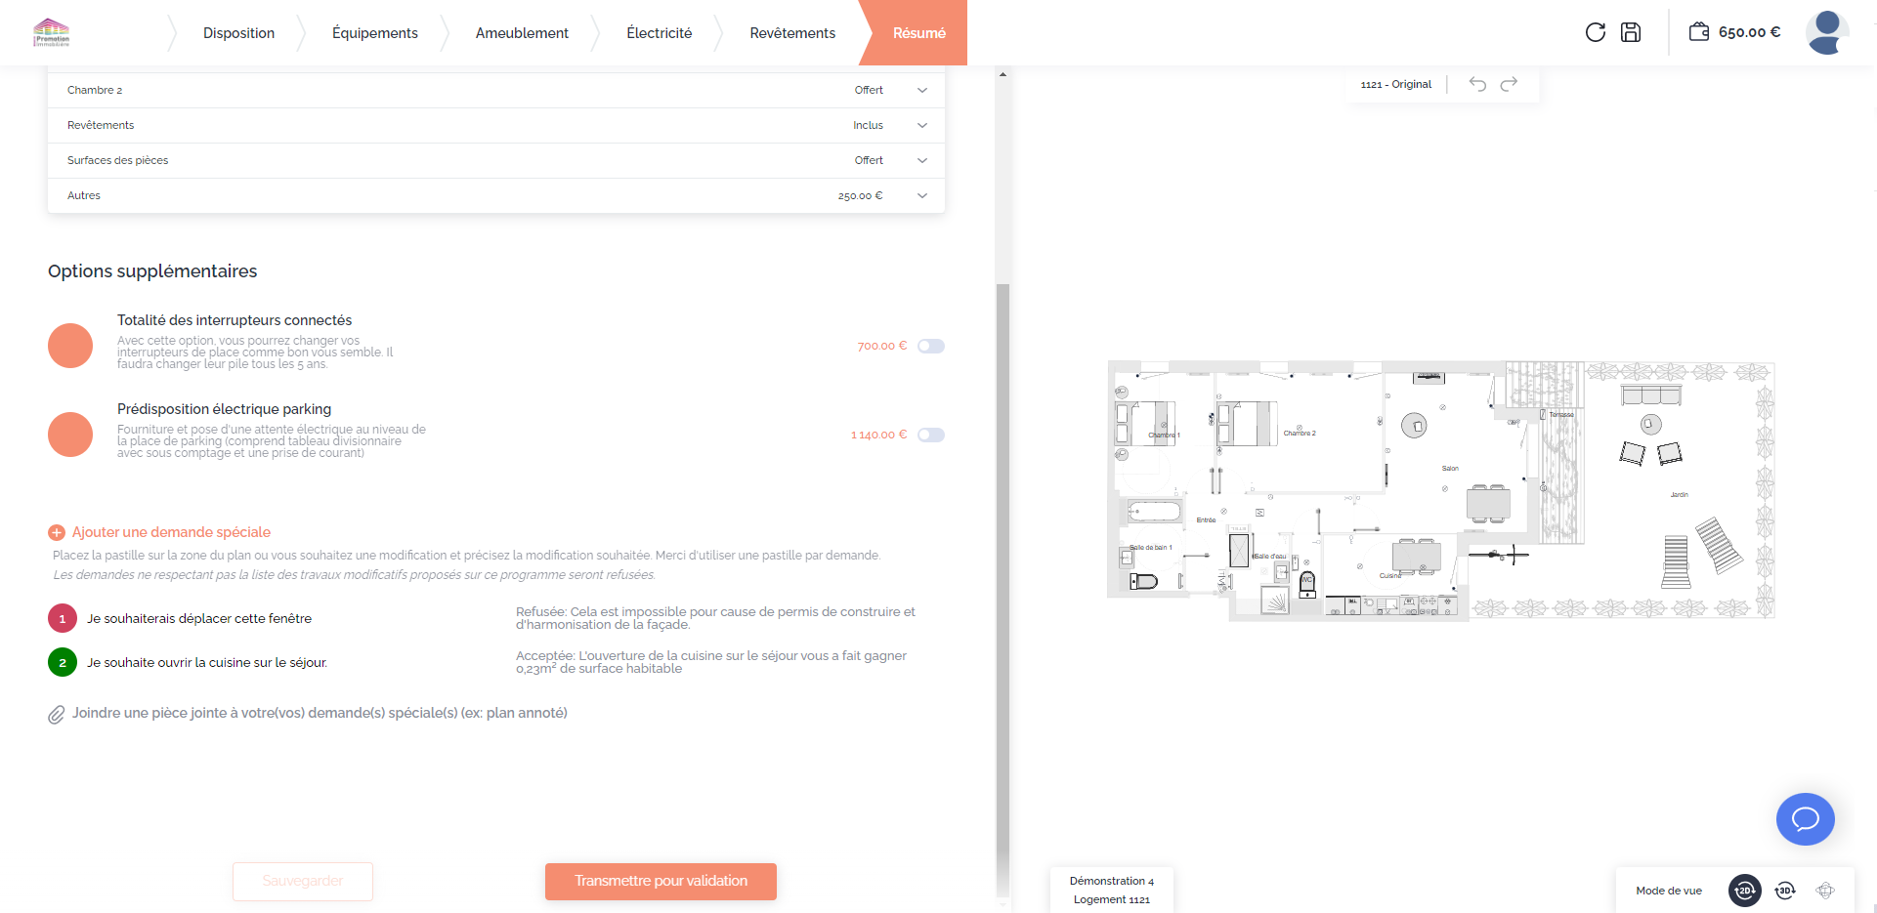Viewport: 1877px width, 913px height.
Task: Toggle the parking electrical predisposition option
Action: (x=931, y=435)
